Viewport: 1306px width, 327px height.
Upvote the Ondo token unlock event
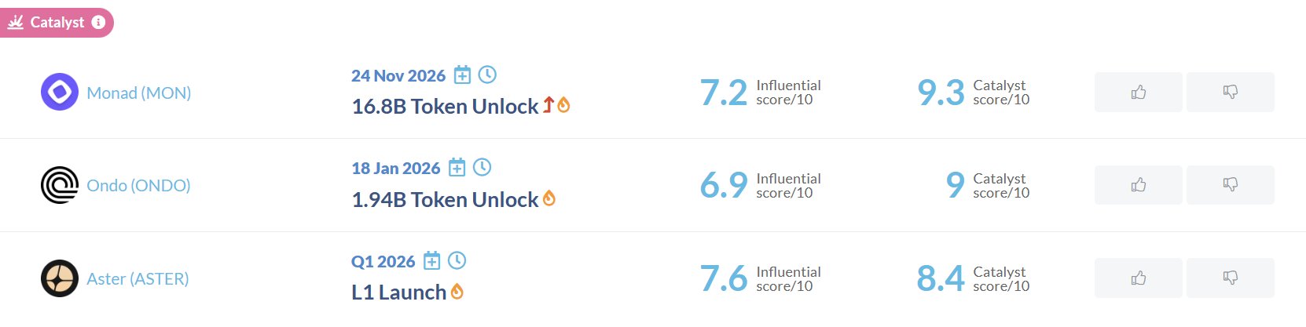click(x=1138, y=185)
